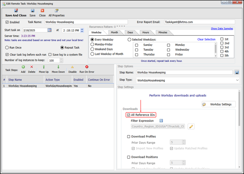Image resolution: width=244 pixels, height=174 pixels.
Task: Select the Workday Housekeeping step row
Action: tap(58, 86)
